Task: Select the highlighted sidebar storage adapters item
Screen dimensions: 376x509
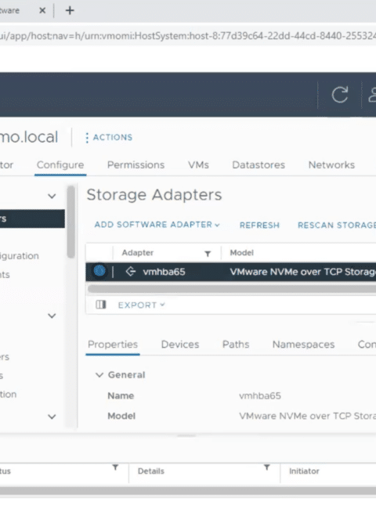Action: point(32,218)
